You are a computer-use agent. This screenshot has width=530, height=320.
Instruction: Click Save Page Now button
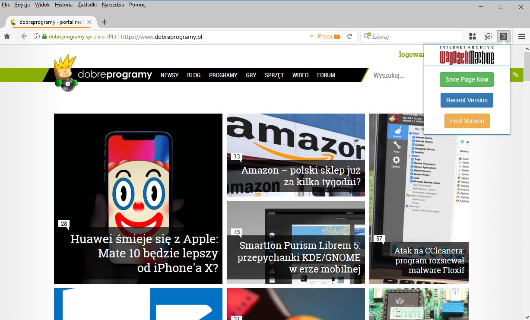pos(467,79)
